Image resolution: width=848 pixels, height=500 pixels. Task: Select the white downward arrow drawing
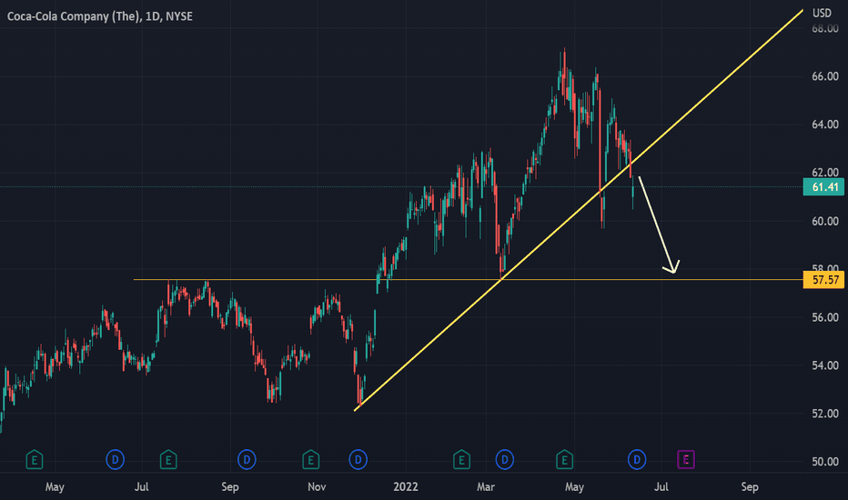(657, 223)
